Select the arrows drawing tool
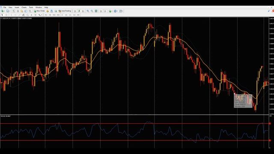Image resolution: width=274 pixels, height=154 pixels. pos(39,15)
